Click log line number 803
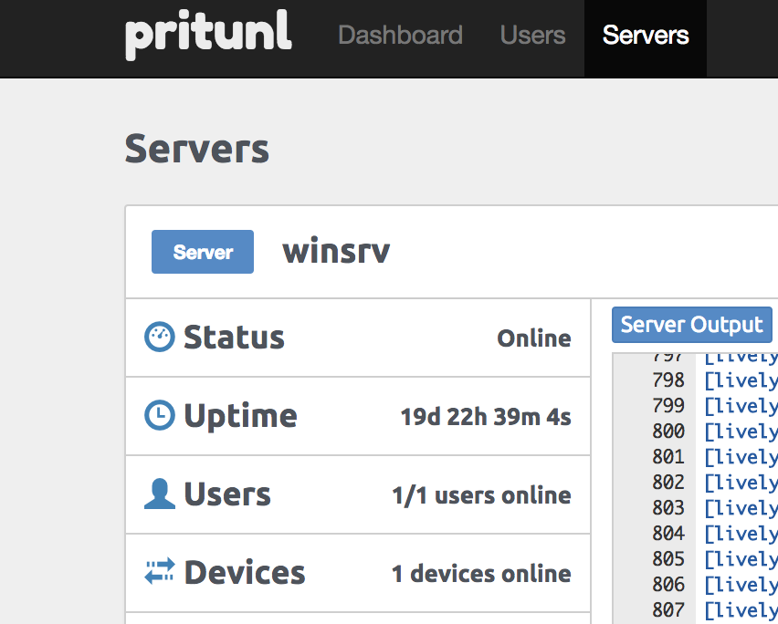 coord(668,507)
